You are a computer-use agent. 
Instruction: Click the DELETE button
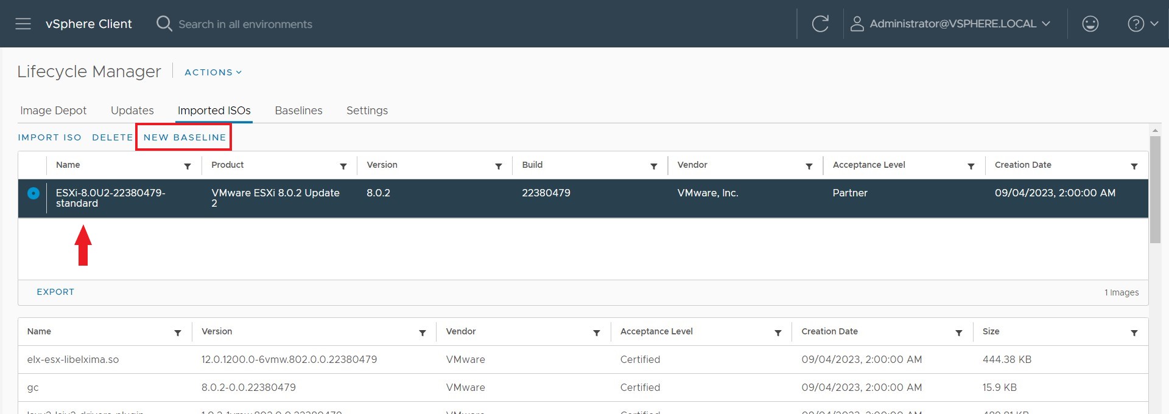point(113,137)
